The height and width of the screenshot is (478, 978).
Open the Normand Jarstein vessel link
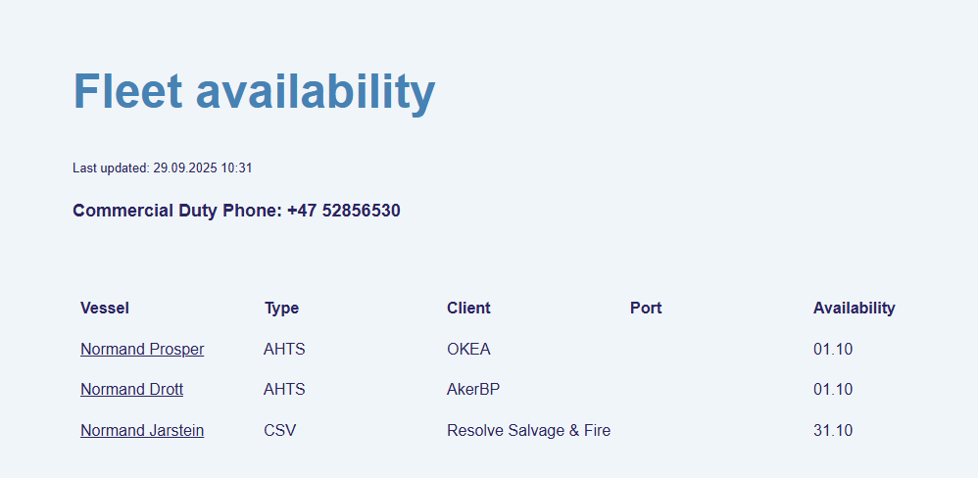(x=142, y=430)
